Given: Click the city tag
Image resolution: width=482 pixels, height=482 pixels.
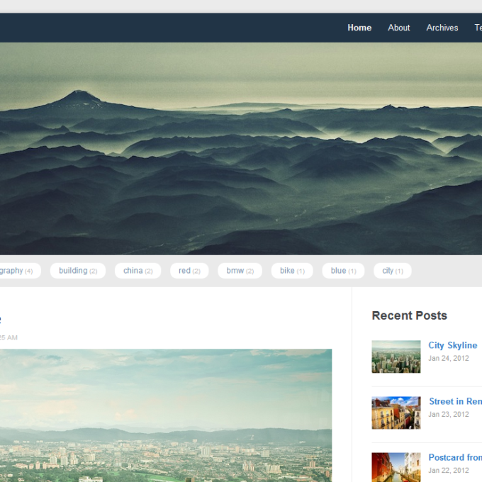Looking at the screenshot, I should click(x=392, y=271).
